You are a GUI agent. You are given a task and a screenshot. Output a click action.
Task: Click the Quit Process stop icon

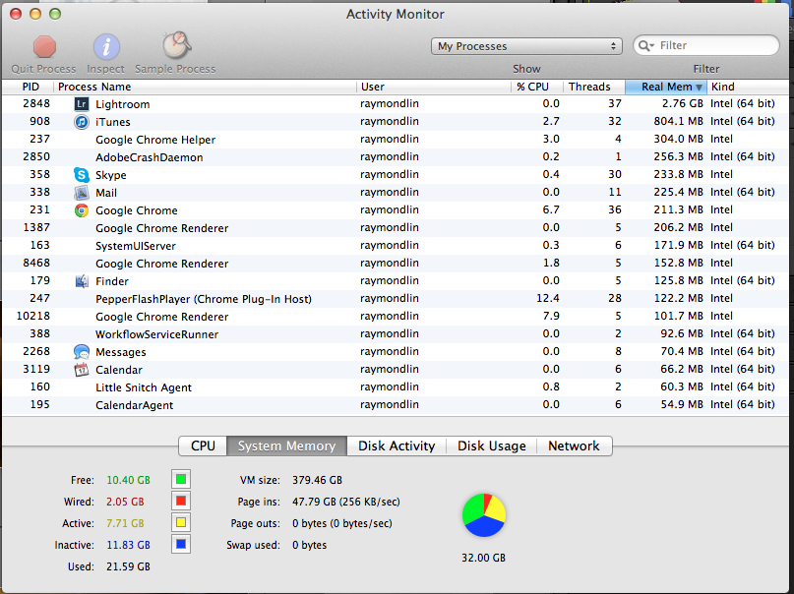44,46
